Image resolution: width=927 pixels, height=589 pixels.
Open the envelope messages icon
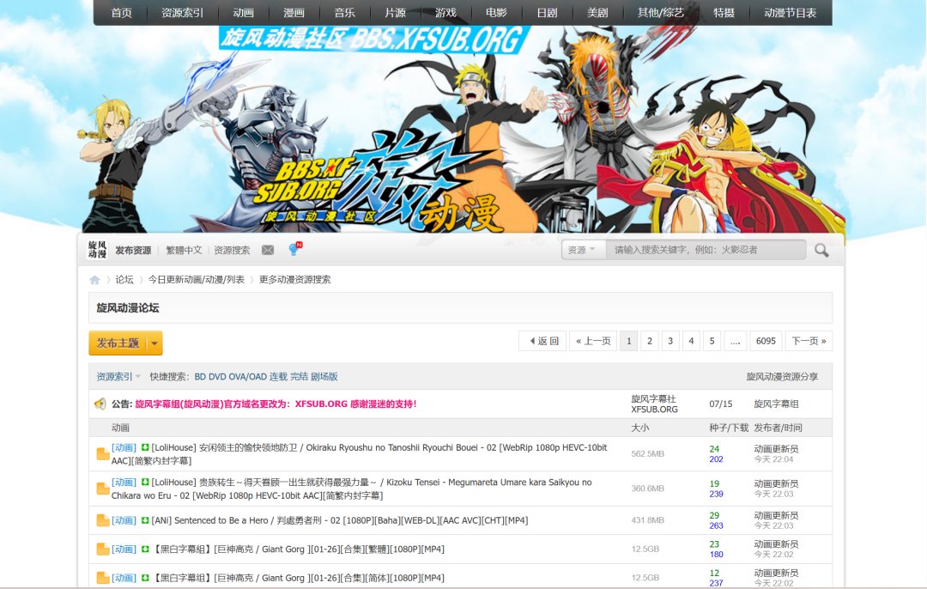[268, 250]
